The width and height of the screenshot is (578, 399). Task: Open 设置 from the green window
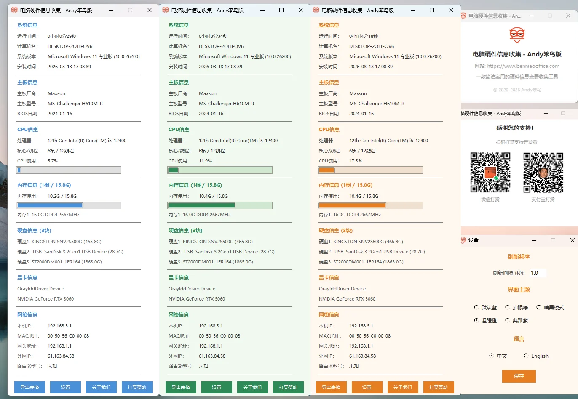(x=217, y=387)
